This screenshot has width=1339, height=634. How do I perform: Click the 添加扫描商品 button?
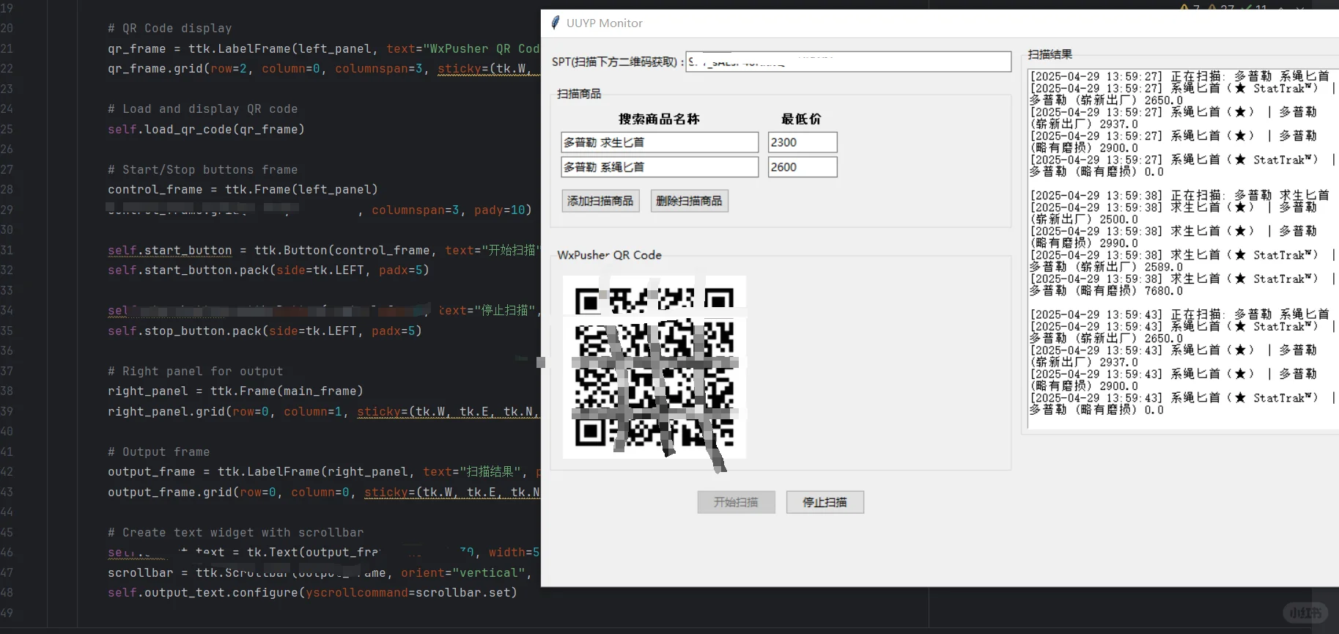(x=600, y=201)
